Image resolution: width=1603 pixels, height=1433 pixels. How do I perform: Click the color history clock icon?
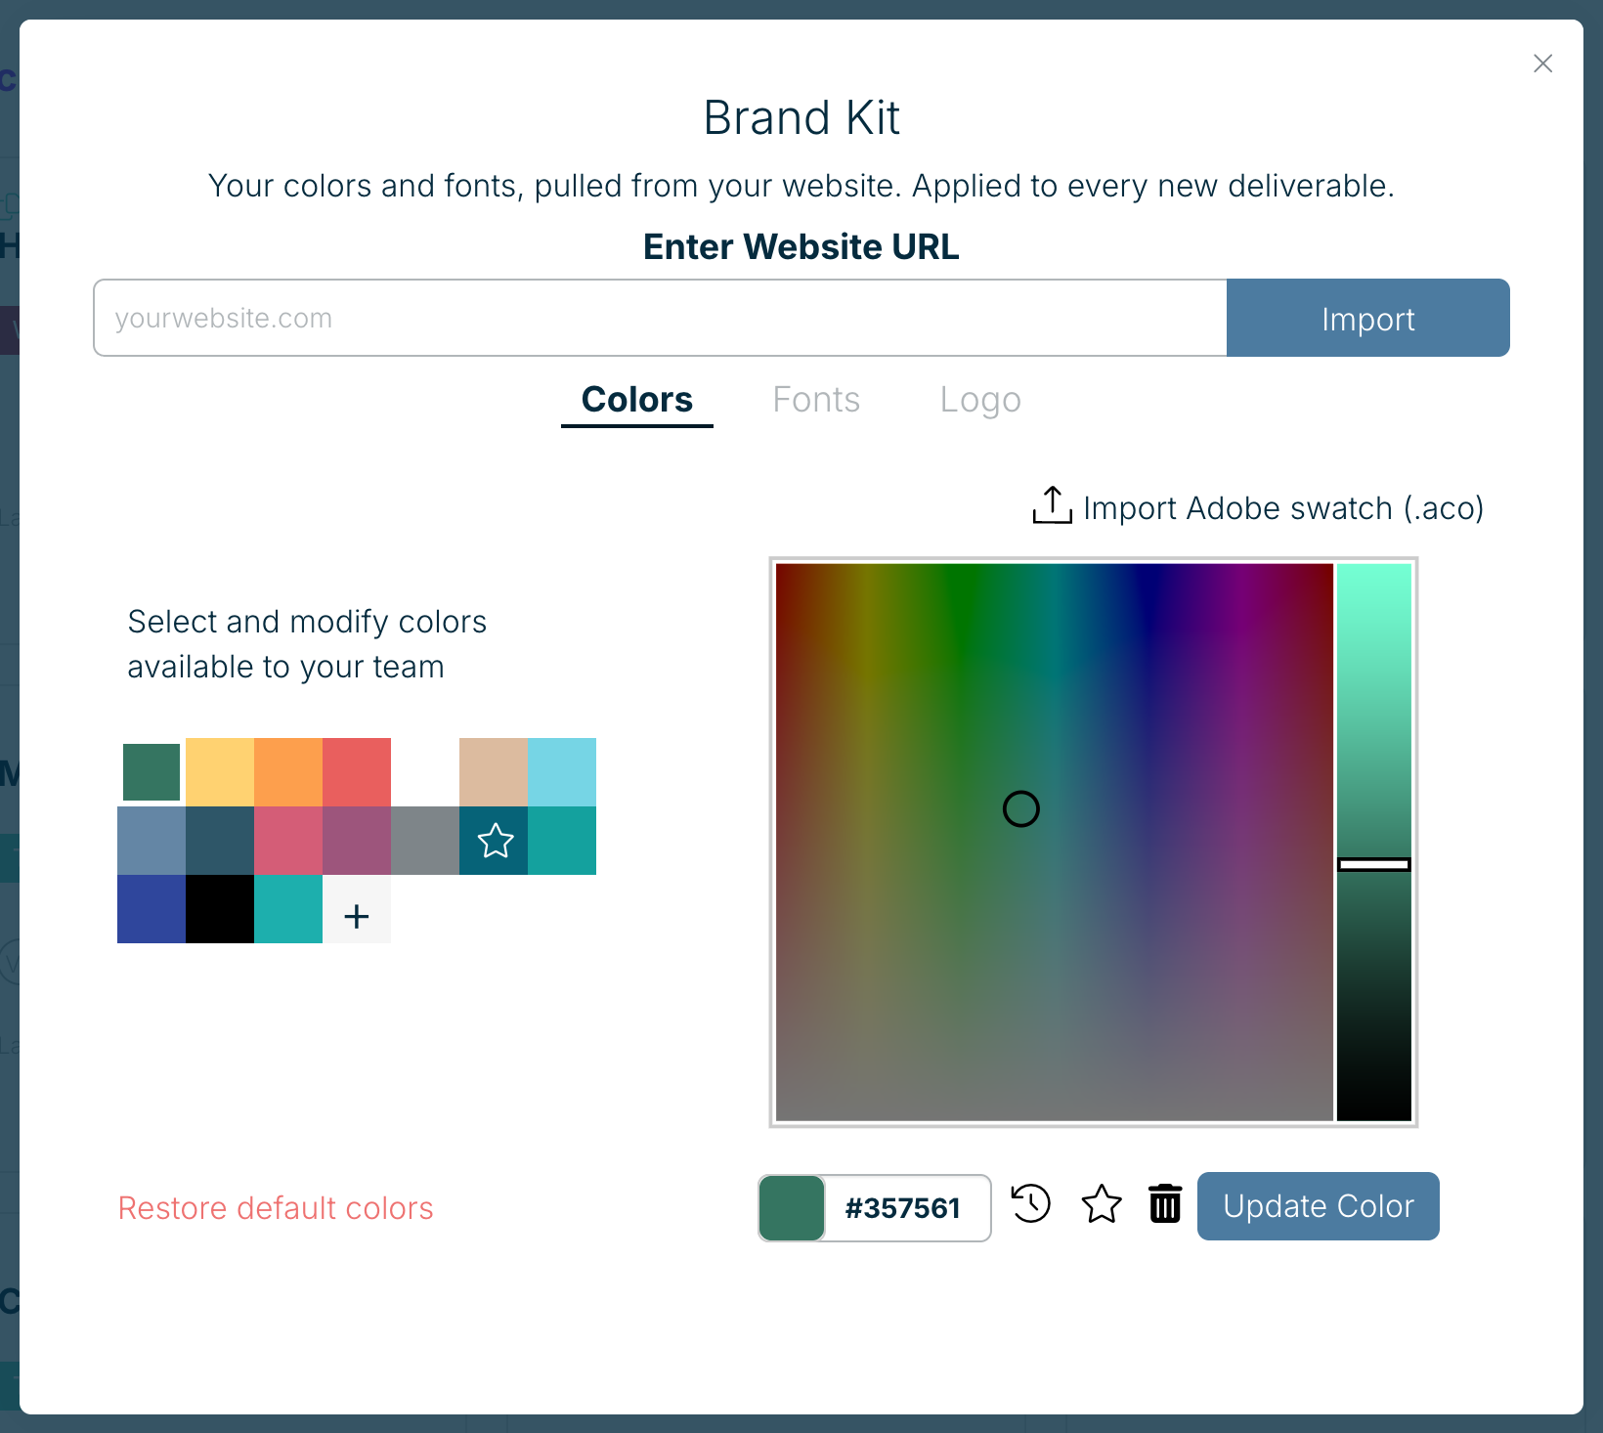(1031, 1204)
